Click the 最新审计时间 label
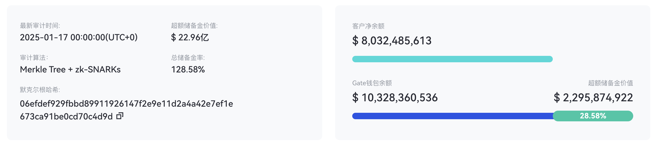 40,26
